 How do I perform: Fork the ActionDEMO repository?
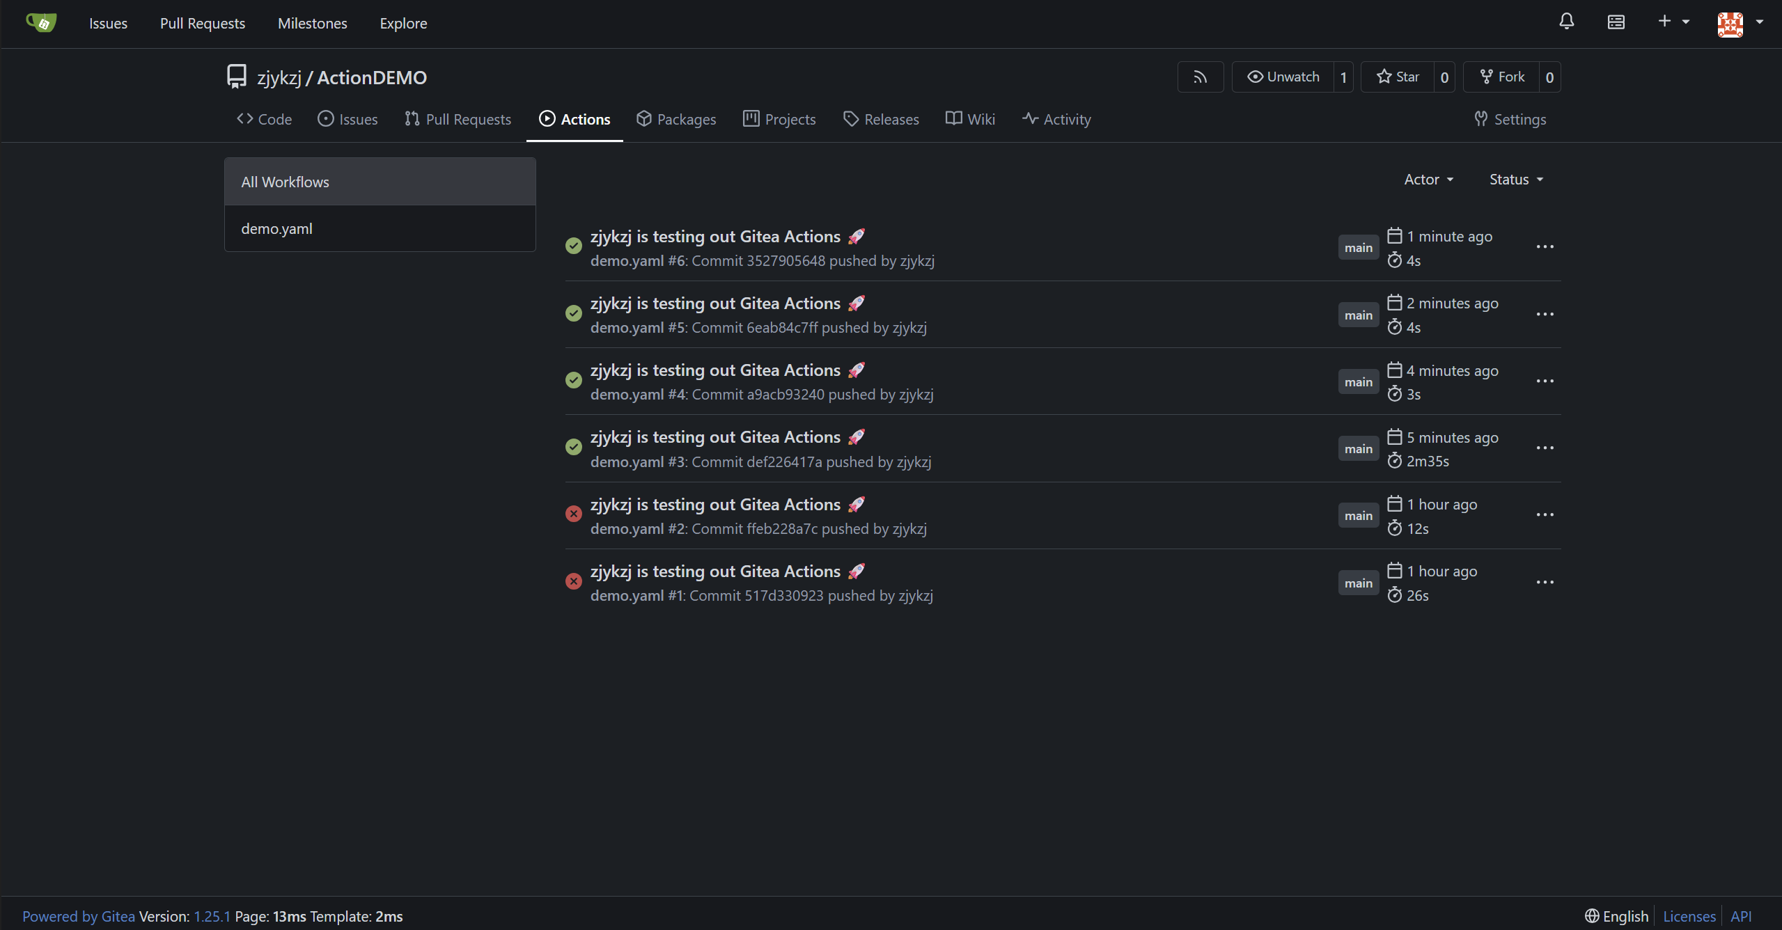click(1502, 77)
